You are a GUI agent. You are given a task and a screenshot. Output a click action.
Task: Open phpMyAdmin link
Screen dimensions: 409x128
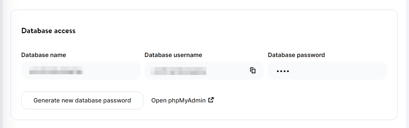tap(182, 100)
